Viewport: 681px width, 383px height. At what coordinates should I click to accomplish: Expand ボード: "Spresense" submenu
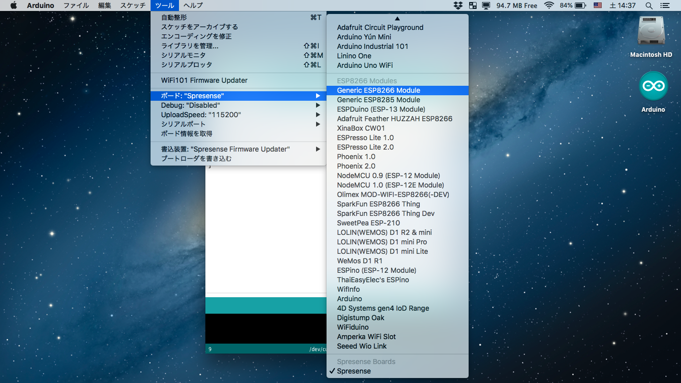238,96
